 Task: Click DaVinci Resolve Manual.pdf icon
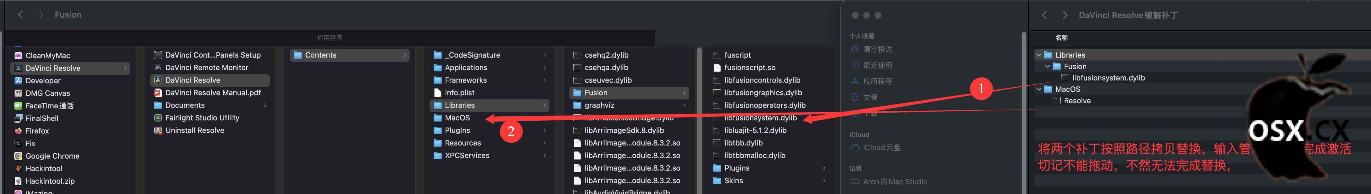pyautogui.click(x=157, y=93)
